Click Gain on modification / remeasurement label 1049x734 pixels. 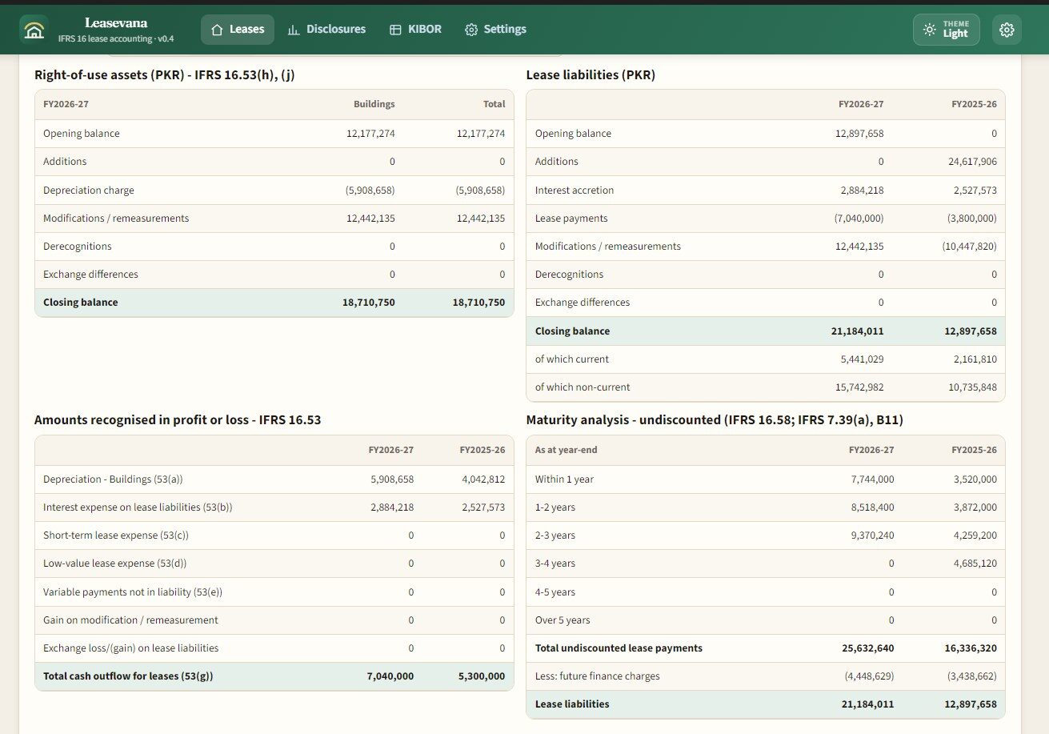coord(130,620)
